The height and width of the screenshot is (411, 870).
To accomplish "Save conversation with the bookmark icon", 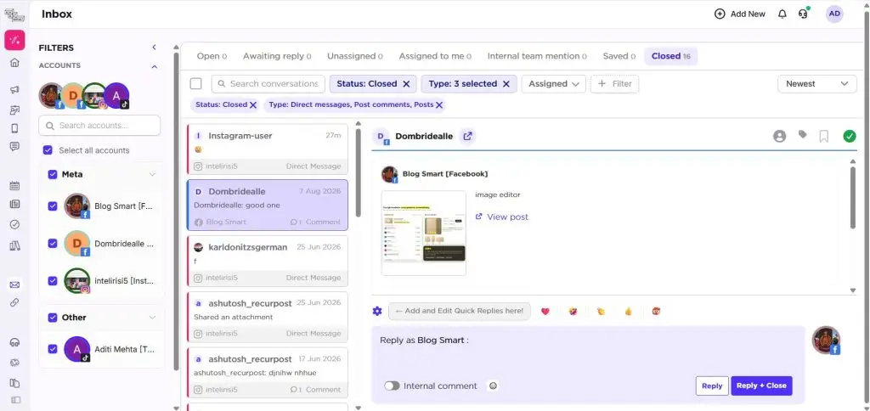I will 824,137.
